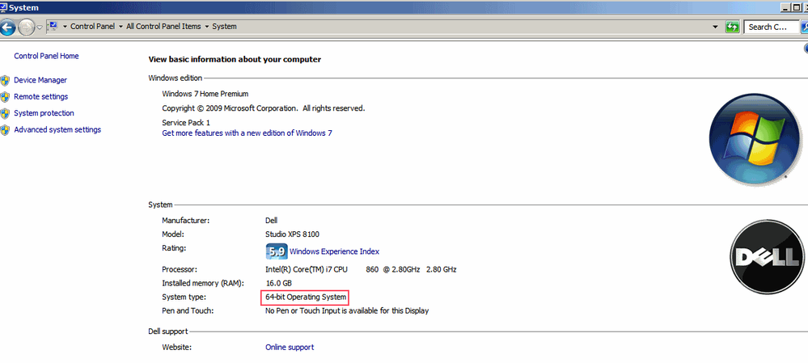Image resolution: width=808 pixels, height=363 pixels.
Task: Click the System section heading
Action: pos(160,205)
